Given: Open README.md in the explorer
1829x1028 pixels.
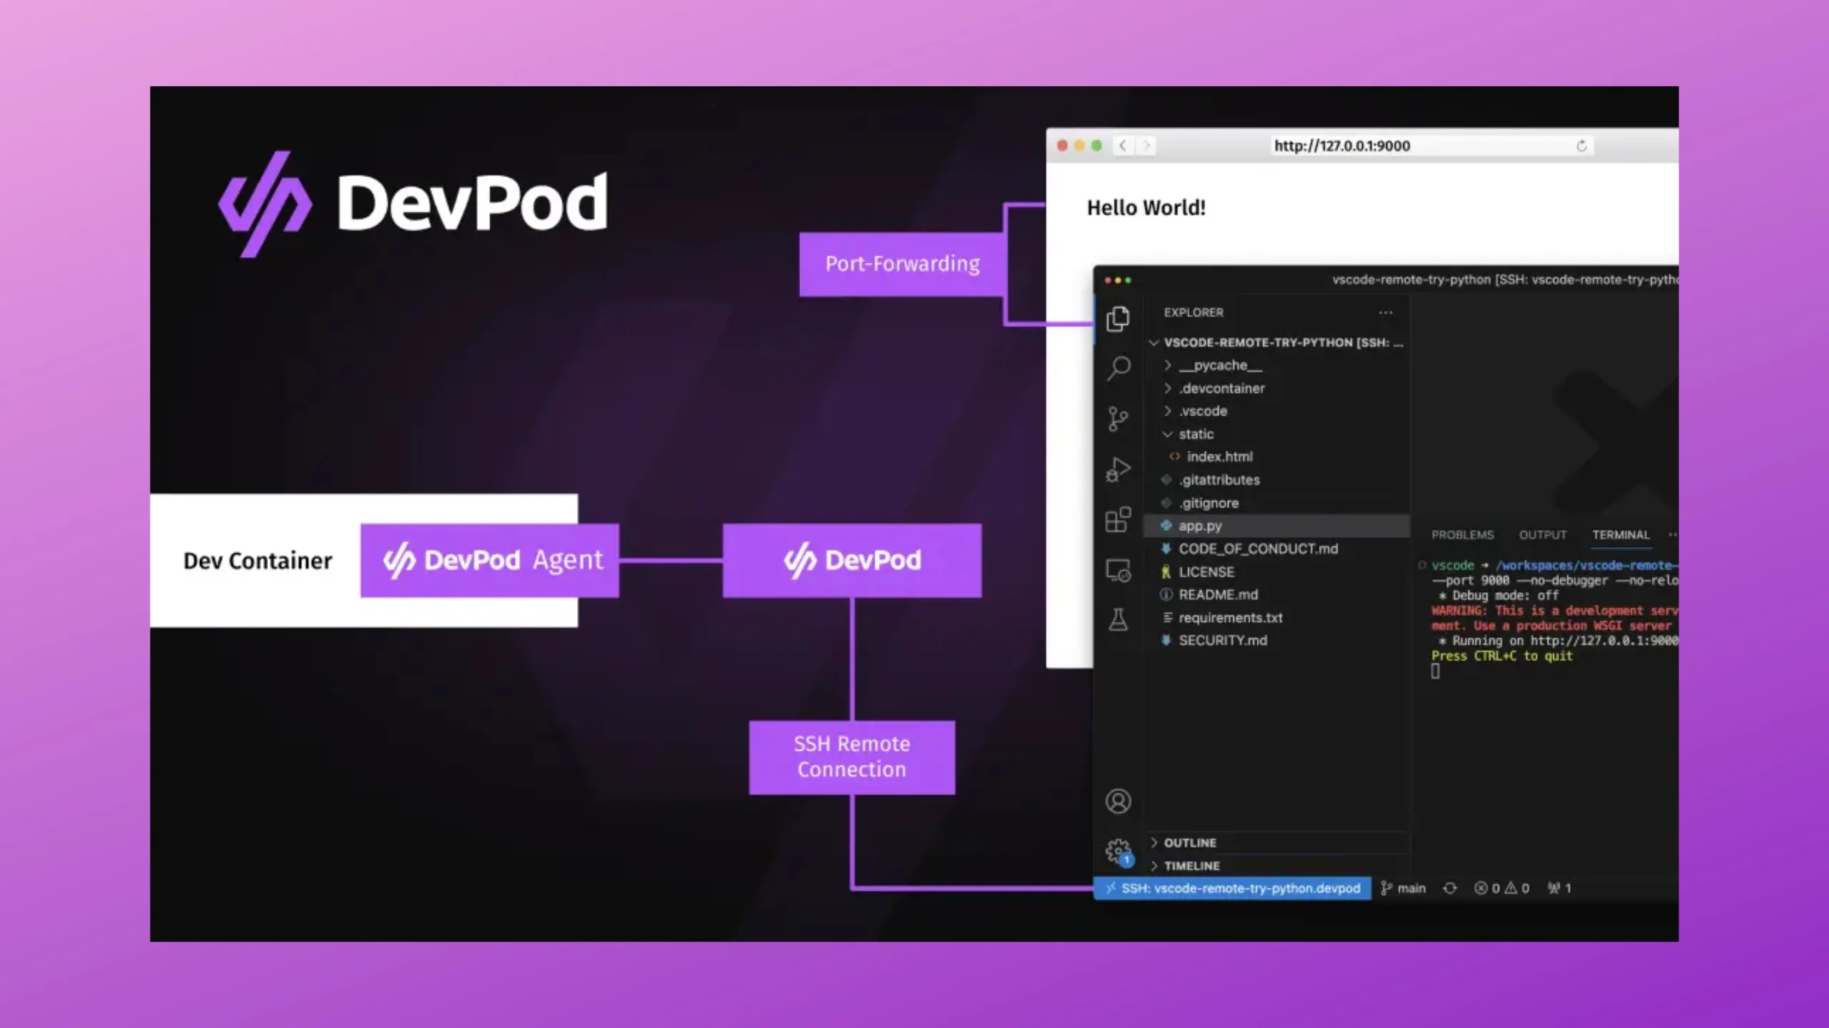Looking at the screenshot, I should point(1277,595).
